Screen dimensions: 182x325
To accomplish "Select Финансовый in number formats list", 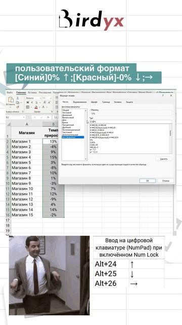I will [x=67, y=117].
